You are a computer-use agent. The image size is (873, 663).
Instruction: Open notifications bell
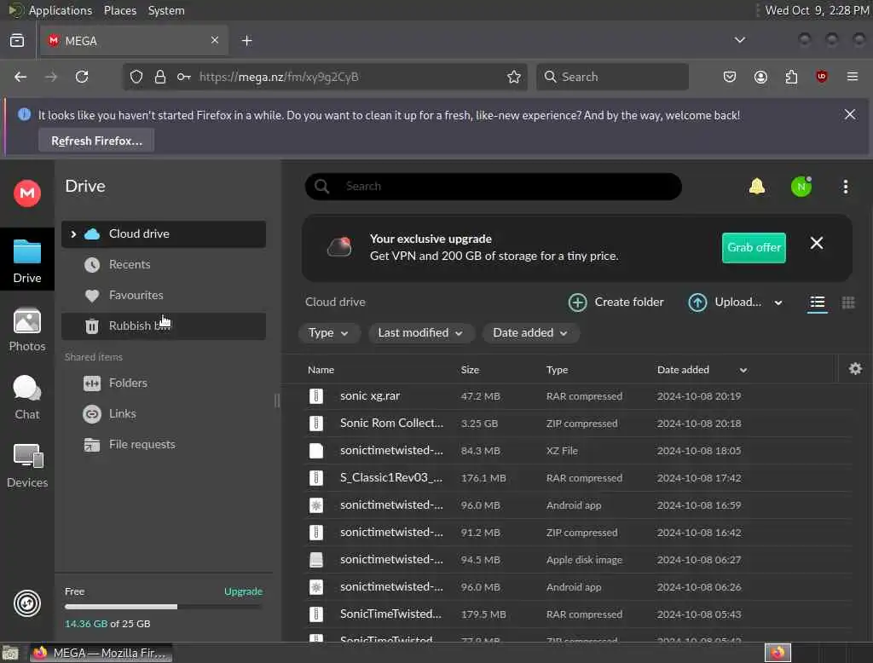click(x=757, y=187)
